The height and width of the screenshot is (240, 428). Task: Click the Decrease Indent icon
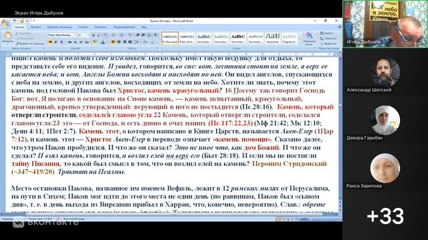138,35
